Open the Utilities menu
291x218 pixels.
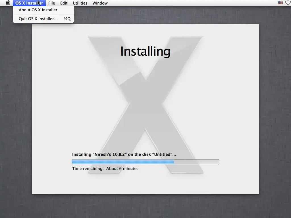pyautogui.click(x=80, y=3)
